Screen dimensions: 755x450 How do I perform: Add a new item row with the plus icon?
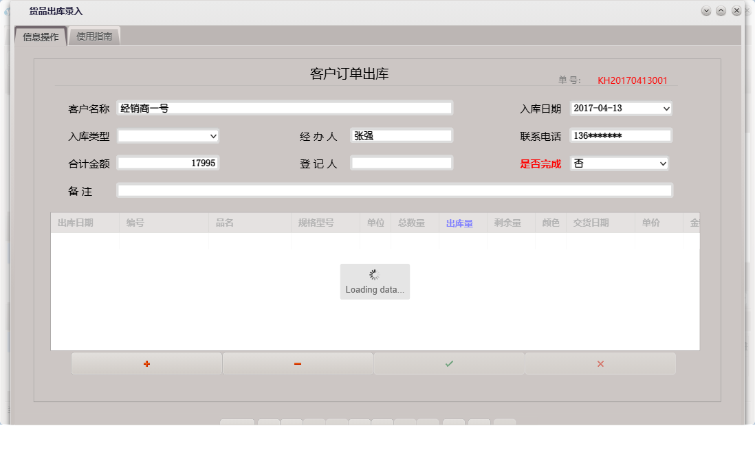click(x=146, y=363)
